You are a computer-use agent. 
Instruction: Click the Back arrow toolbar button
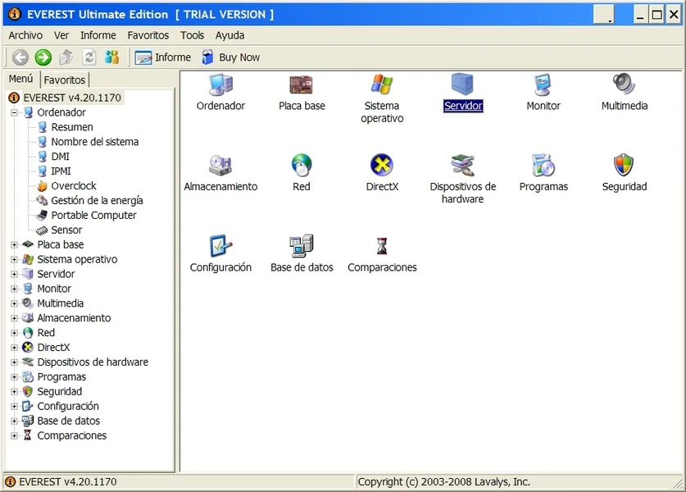coord(20,57)
